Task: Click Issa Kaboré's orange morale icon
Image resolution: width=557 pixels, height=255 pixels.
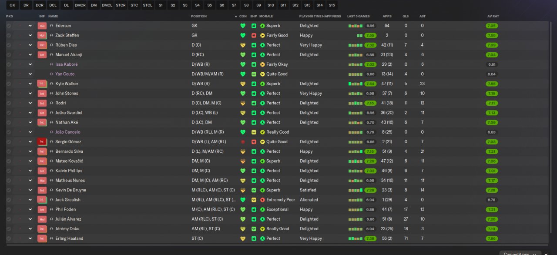Action: click(262, 64)
